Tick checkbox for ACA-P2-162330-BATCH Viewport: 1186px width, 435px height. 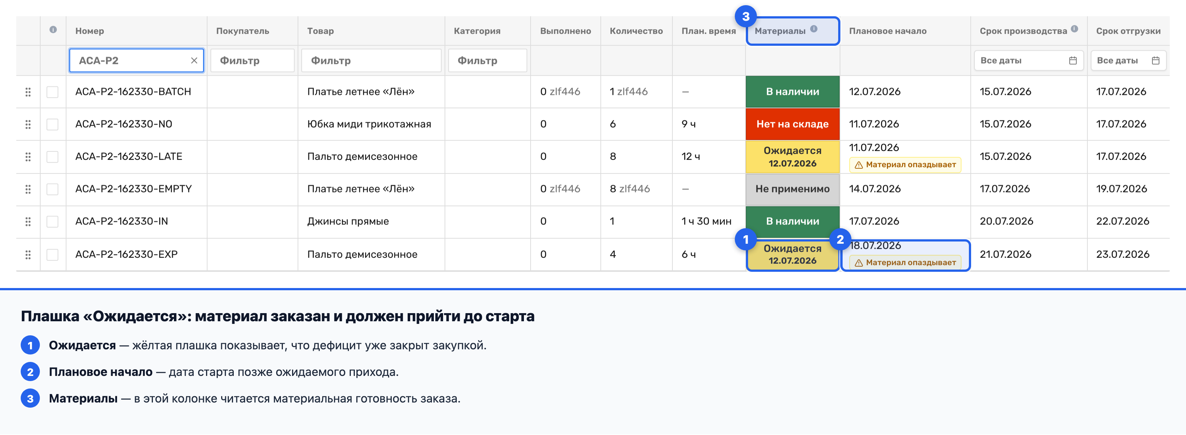coord(52,92)
